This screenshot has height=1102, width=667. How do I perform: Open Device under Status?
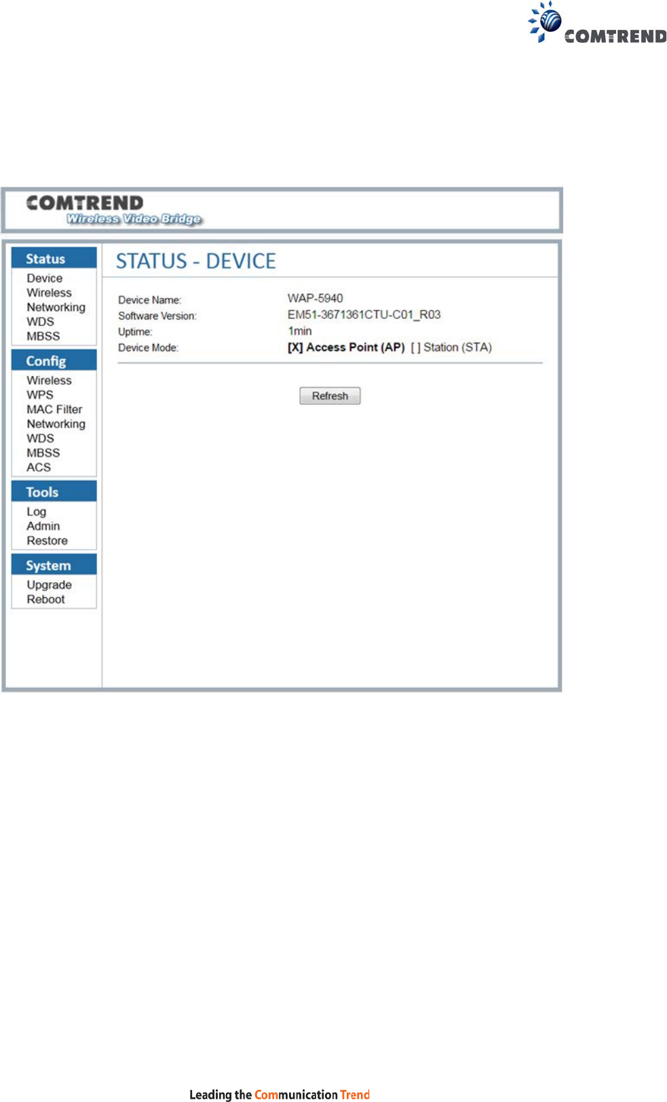[x=45, y=278]
